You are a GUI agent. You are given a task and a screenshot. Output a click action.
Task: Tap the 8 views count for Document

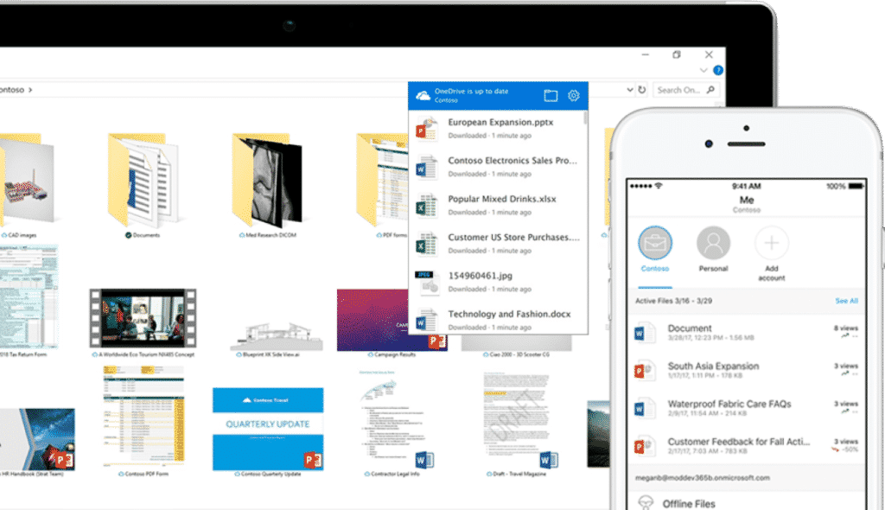tap(845, 328)
